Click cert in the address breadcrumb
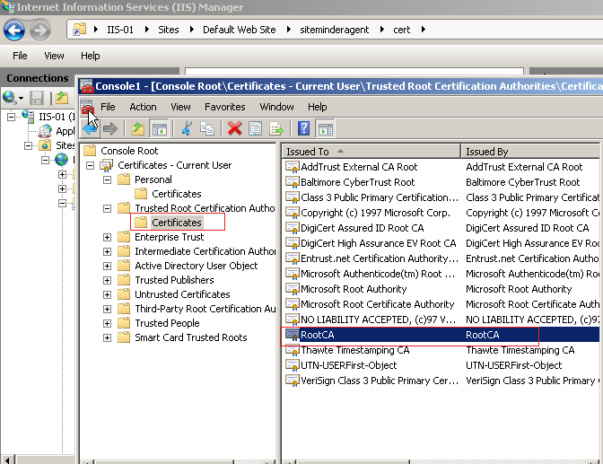 tap(401, 30)
